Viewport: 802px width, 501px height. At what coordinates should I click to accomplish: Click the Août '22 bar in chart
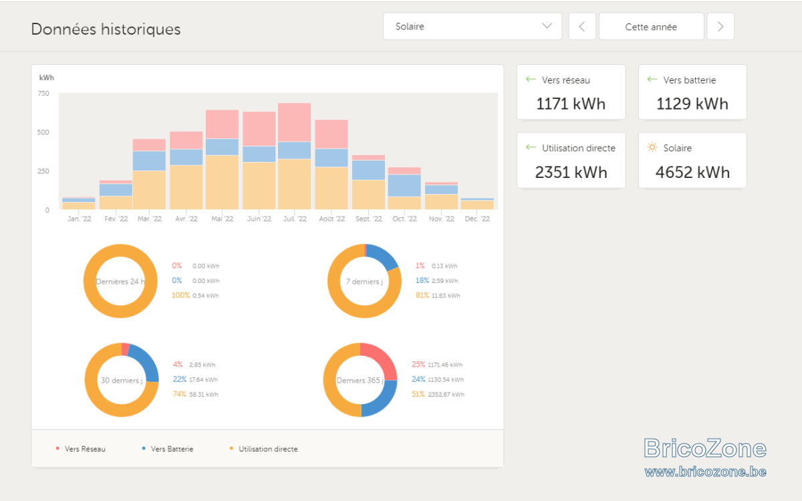tap(331, 165)
